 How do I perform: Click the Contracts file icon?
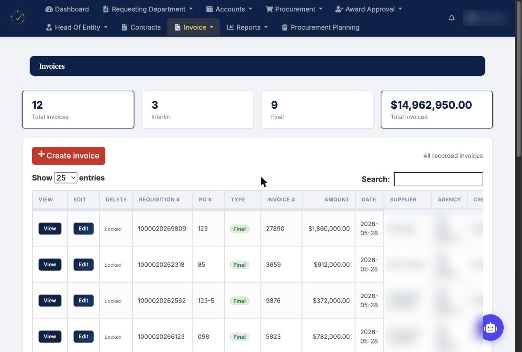(x=124, y=27)
